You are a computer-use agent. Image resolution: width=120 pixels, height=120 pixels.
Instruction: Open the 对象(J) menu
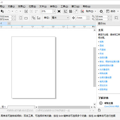coord(11,7)
